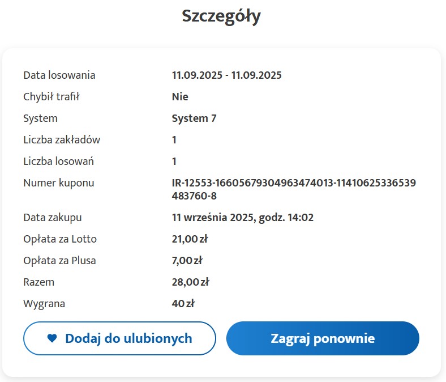This screenshot has height=382, width=446.
Task: Select the Szczegóły heading
Action: 221,16
